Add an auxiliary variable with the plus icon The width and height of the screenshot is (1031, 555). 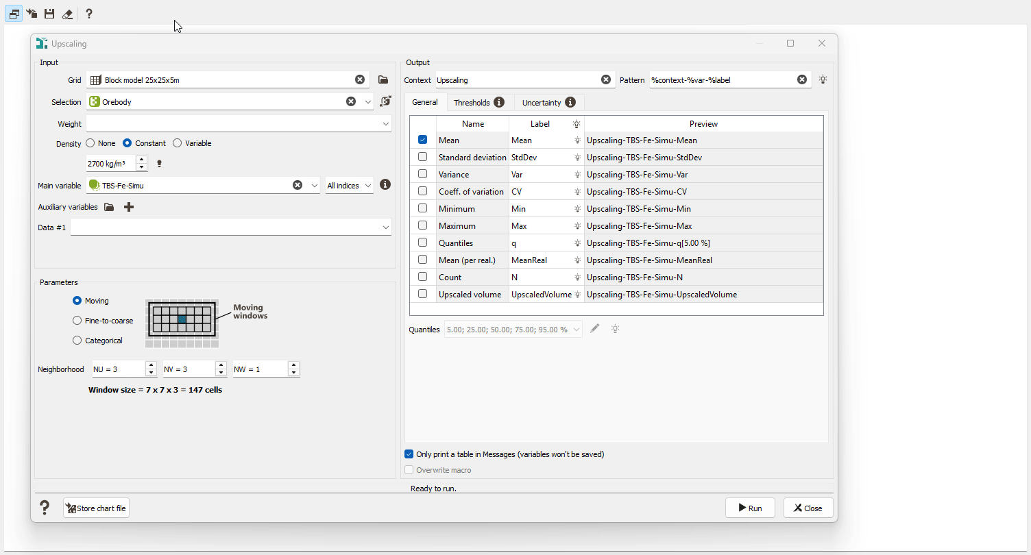[128, 206]
